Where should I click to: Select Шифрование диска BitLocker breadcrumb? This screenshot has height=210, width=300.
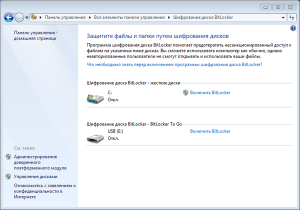203,17
